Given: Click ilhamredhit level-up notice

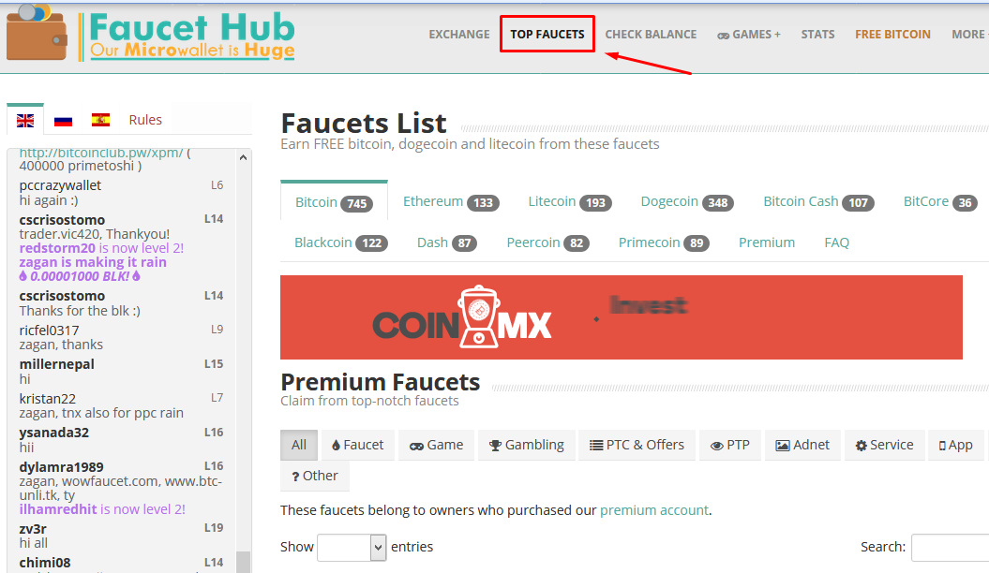Looking at the screenshot, I should (102, 509).
